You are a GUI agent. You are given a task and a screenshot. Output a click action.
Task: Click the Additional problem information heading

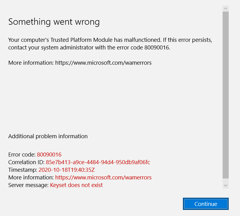tap(48, 136)
